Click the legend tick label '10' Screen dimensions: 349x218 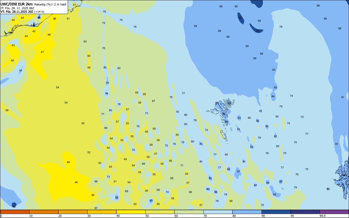31,216
